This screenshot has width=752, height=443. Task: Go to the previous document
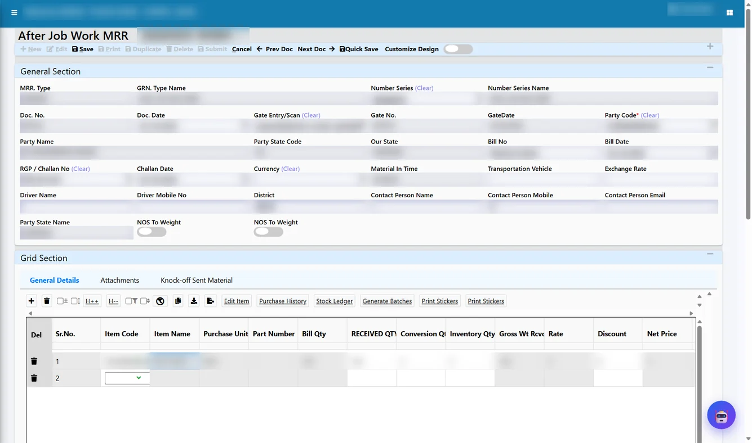coord(275,49)
